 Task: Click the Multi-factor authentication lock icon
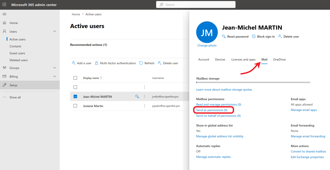(96, 63)
